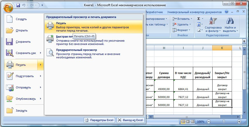The image size is (249, 127).
Task: Click the Undo arrow in quick access toolbar
Action: (24, 5)
